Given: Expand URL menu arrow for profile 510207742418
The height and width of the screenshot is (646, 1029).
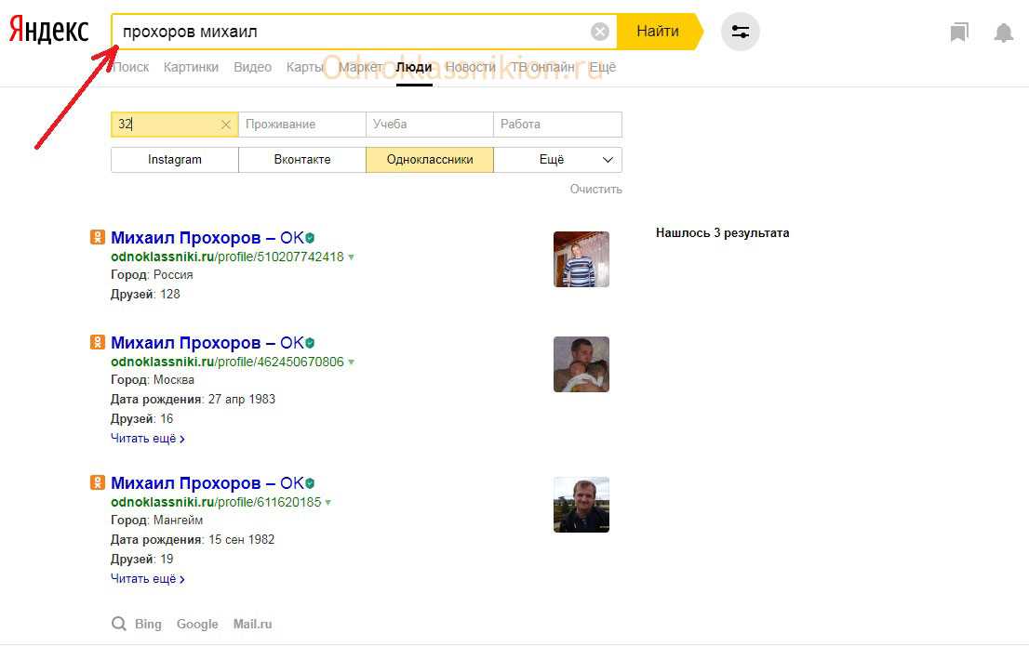Looking at the screenshot, I should click(351, 257).
